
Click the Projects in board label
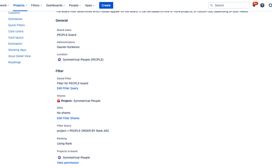67,151
